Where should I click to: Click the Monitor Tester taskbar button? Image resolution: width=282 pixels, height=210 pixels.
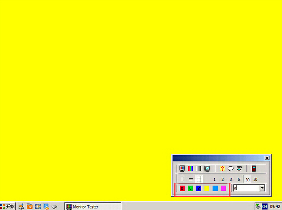(x=93, y=207)
